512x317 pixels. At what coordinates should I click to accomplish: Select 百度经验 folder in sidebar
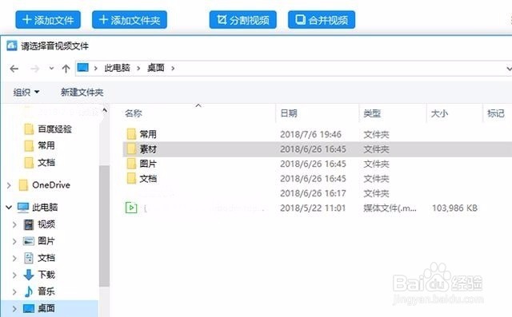pos(48,129)
